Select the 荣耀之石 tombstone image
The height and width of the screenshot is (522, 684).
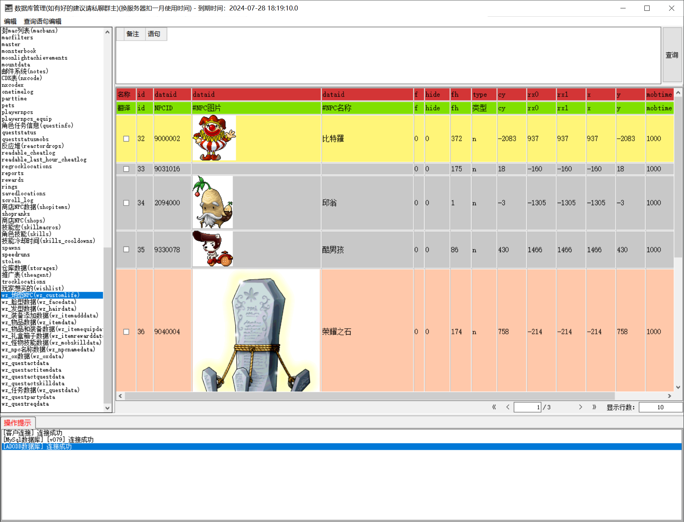click(256, 331)
